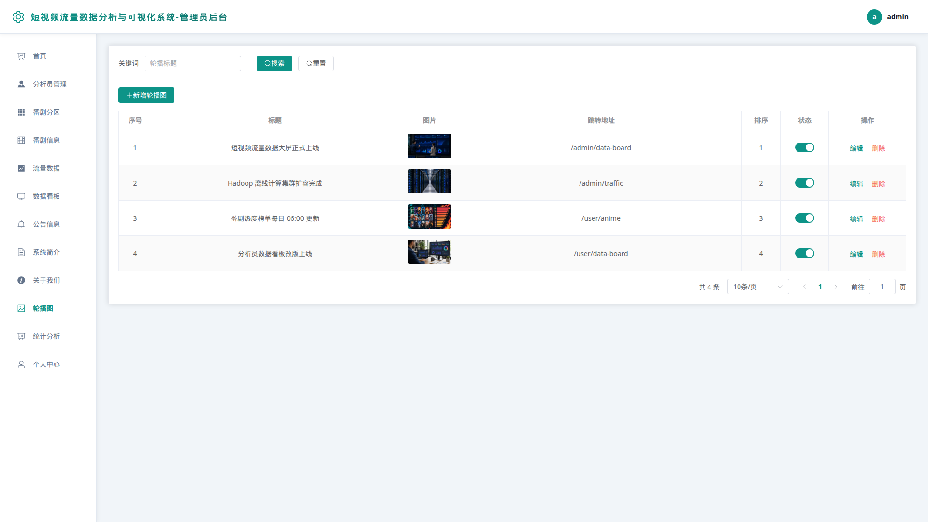Edit the 分析员数据看板改版上线 row
Viewport: 928px width, 522px height.
pos(856,254)
